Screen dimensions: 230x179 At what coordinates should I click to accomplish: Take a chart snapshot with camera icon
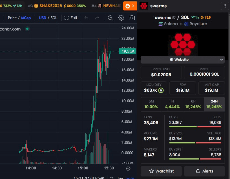click(x=132, y=18)
